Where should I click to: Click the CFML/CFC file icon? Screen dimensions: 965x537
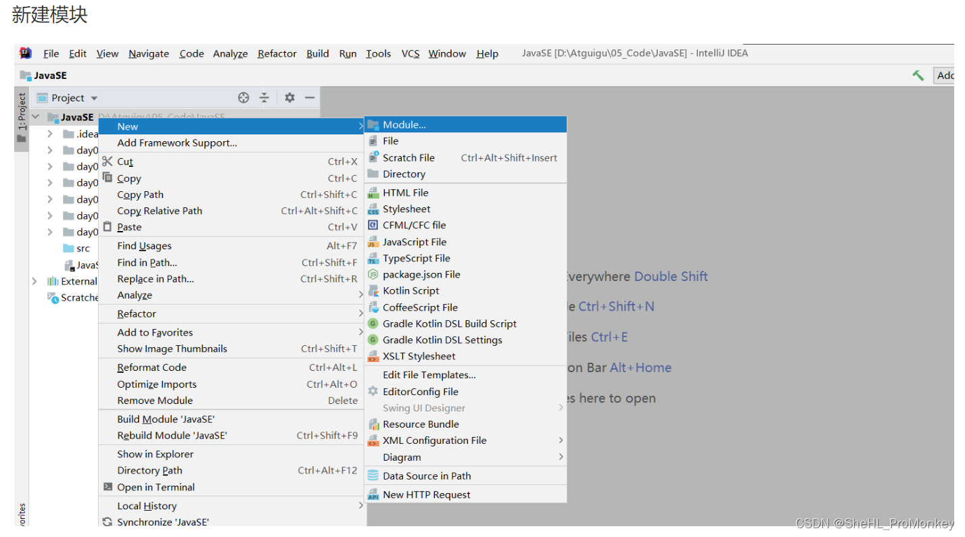click(x=373, y=225)
